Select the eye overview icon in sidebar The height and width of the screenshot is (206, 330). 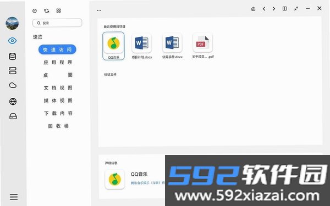12,41
